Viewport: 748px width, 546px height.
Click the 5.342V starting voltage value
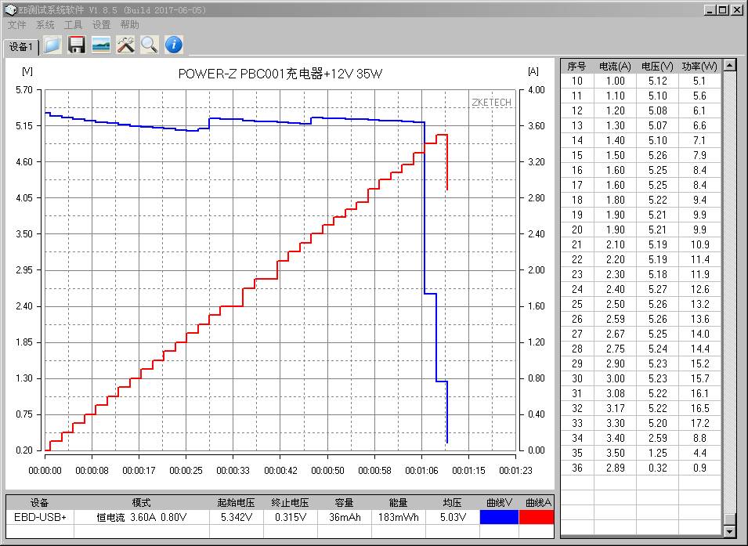click(236, 517)
